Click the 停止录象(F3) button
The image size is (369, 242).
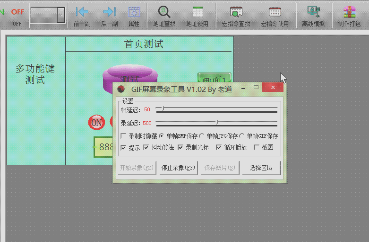click(x=178, y=168)
